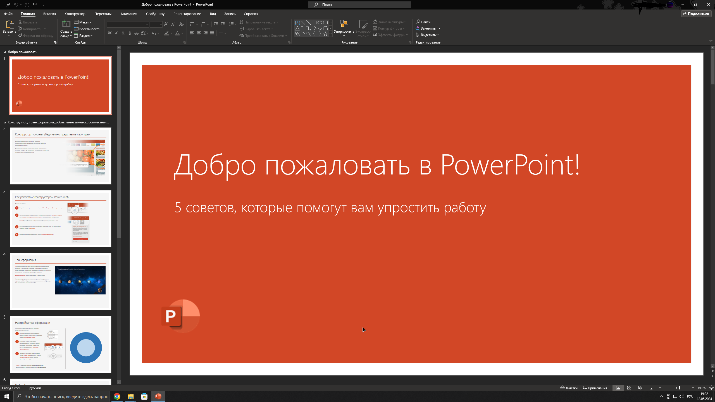Open the Section (Раздел) dropdown

pos(83,36)
